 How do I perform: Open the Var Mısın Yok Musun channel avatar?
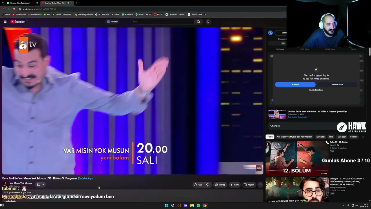tap(5, 184)
